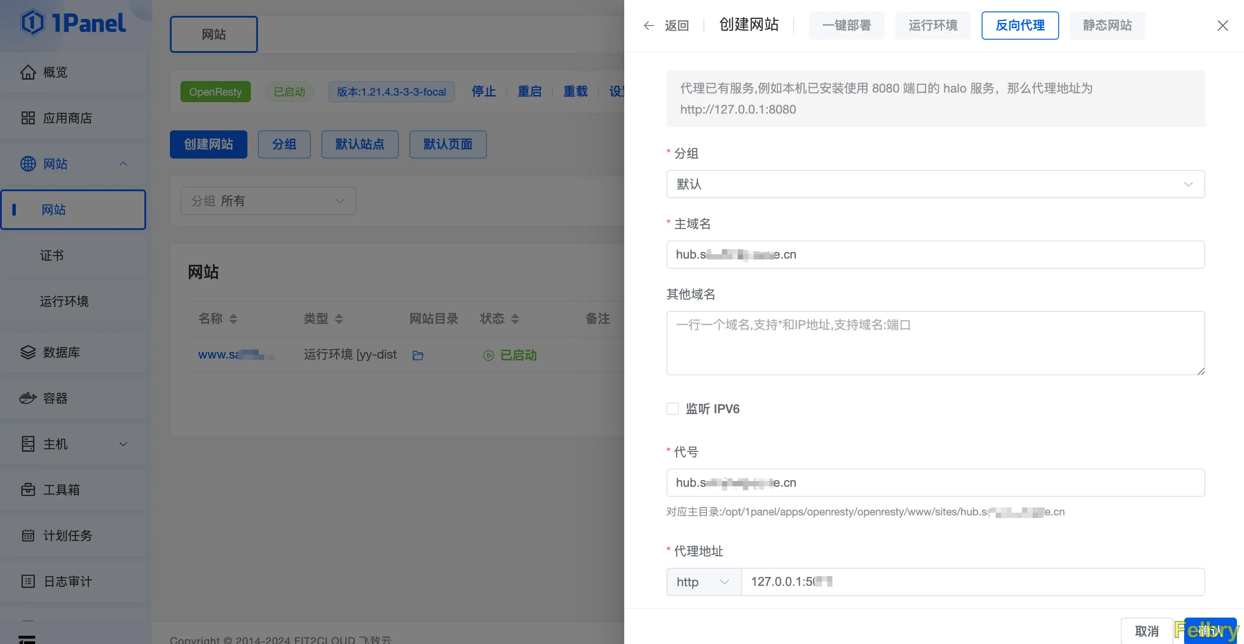Click 已启动 status tag in header

289,92
